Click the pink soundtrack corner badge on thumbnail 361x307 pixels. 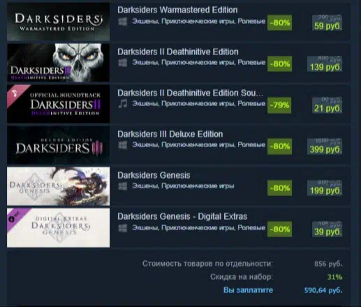[x=15, y=93]
